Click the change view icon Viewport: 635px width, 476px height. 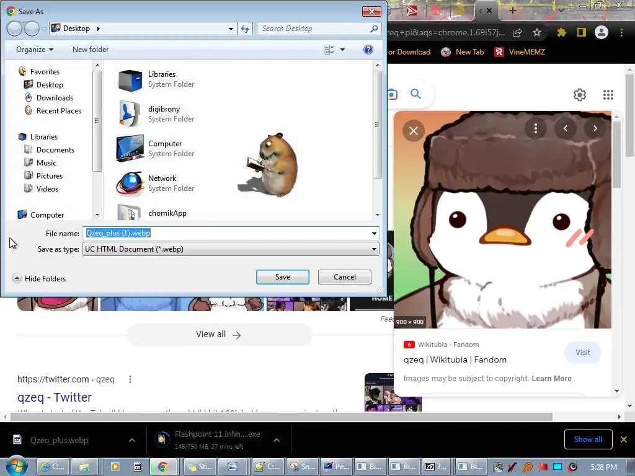(330, 50)
